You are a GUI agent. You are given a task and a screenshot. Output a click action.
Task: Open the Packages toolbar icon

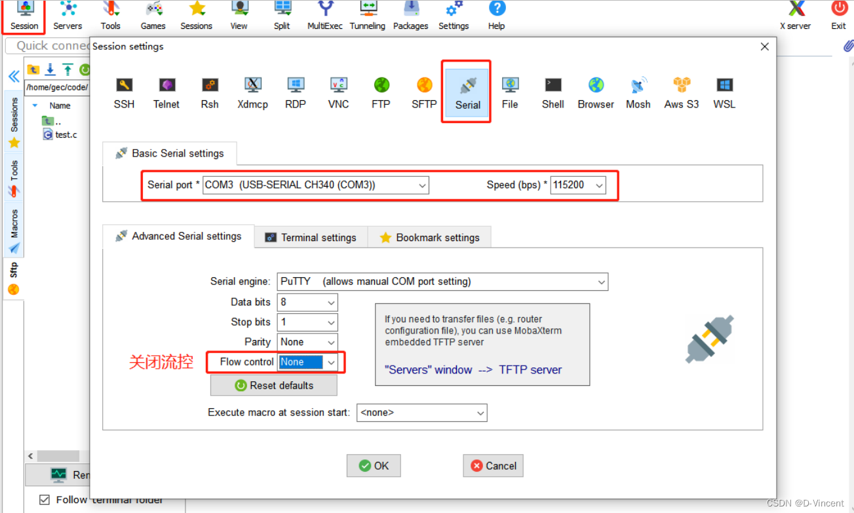pyautogui.click(x=410, y=16)
